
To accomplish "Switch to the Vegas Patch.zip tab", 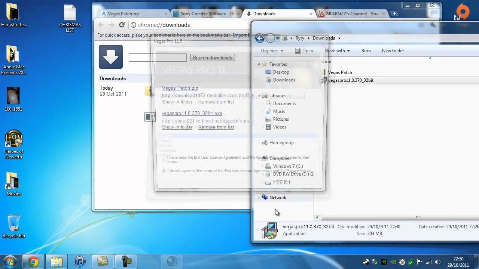I will pyautogui.click(x=134, y=14).
